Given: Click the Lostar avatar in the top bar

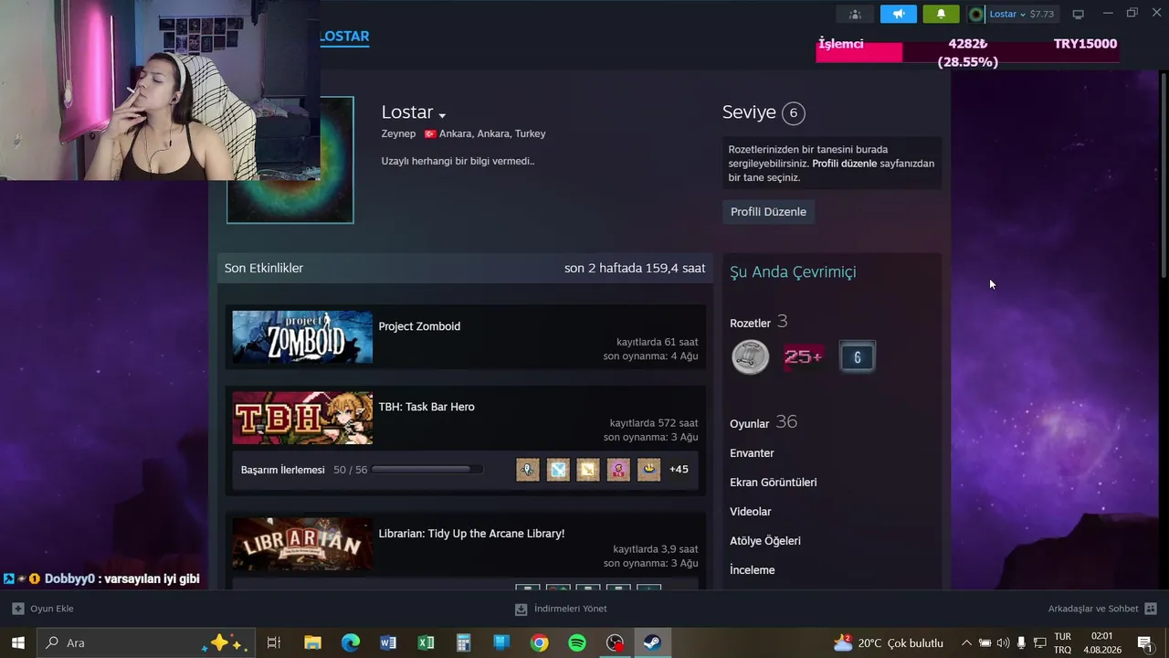Looking at the screenshot, I should point(976,14).
